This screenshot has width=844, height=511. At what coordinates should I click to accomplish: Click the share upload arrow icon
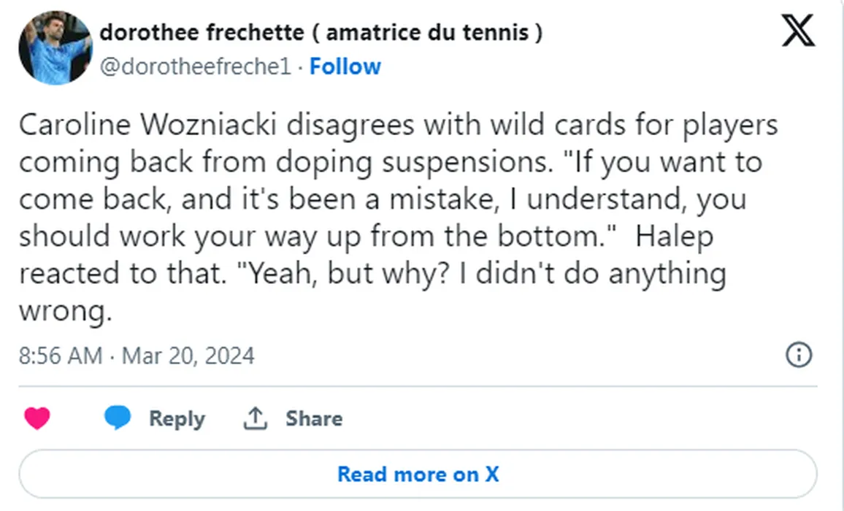(x=254, y=418)
